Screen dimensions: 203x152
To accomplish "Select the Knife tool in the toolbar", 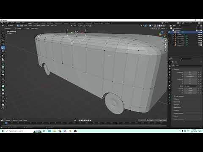I will [x=3, y=82].
